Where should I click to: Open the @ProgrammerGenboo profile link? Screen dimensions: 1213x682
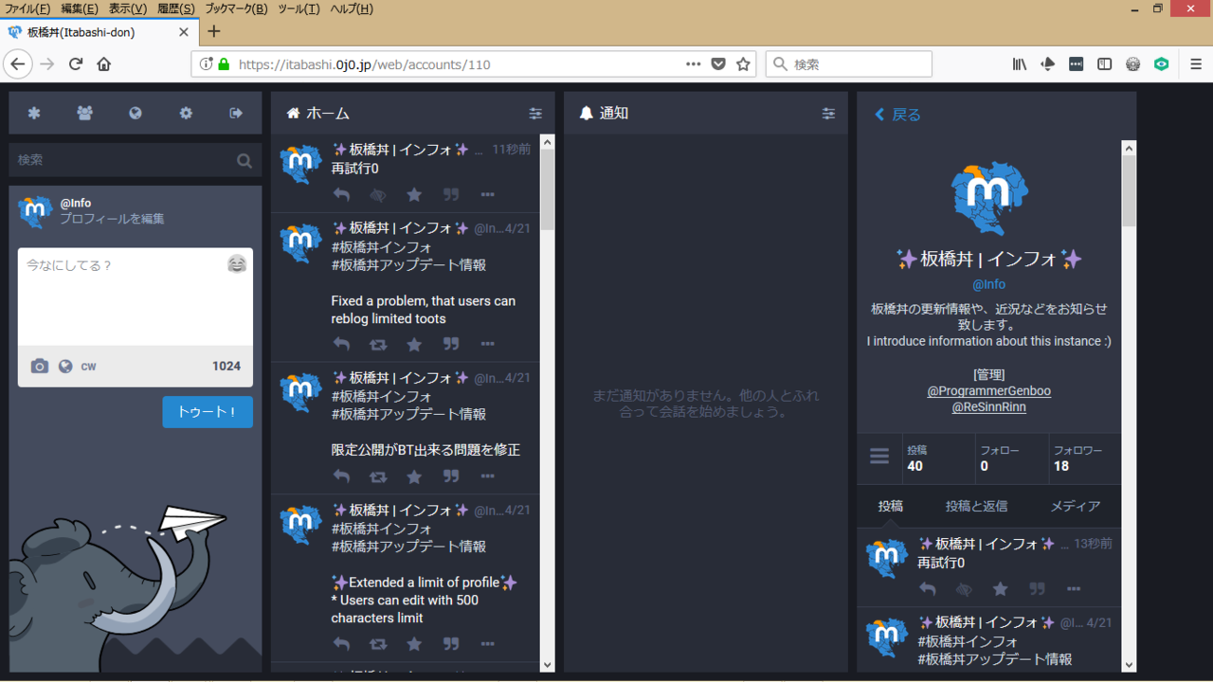pyautogui.click(x=988, y=391)
